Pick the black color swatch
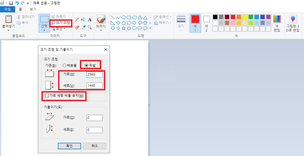This screenshot has width=304, height=156. pos(215,17)
